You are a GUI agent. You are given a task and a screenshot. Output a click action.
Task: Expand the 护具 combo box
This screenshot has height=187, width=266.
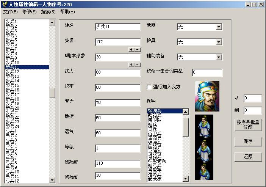pos(219,42)
